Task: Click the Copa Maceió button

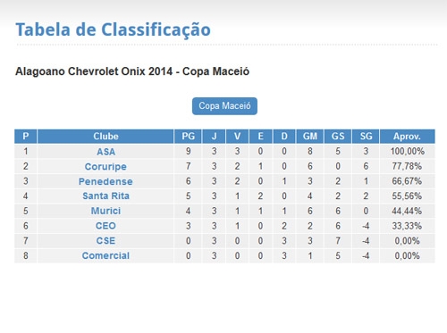Action: point(224,106)
